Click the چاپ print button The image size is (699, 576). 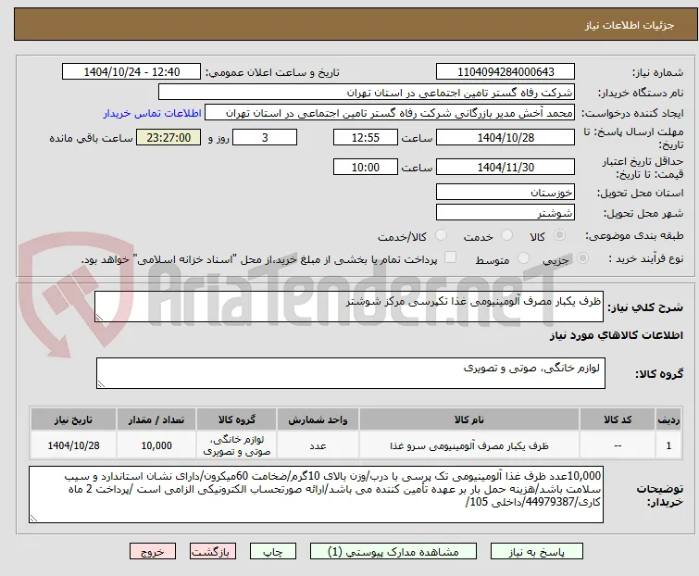point(273,552)
